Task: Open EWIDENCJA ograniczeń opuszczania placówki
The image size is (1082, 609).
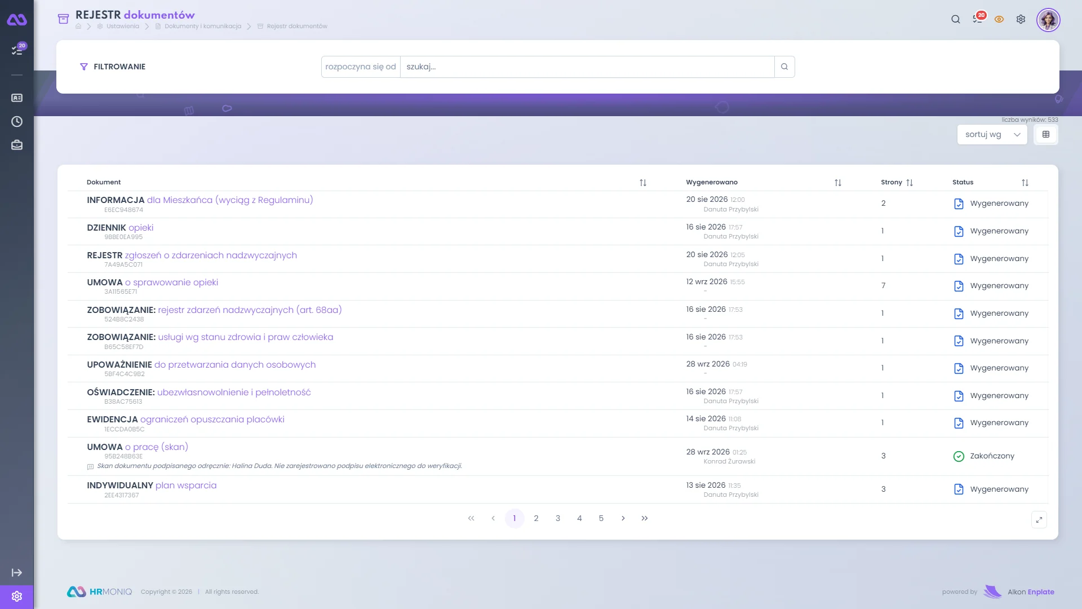Action: tap(185, 420)
